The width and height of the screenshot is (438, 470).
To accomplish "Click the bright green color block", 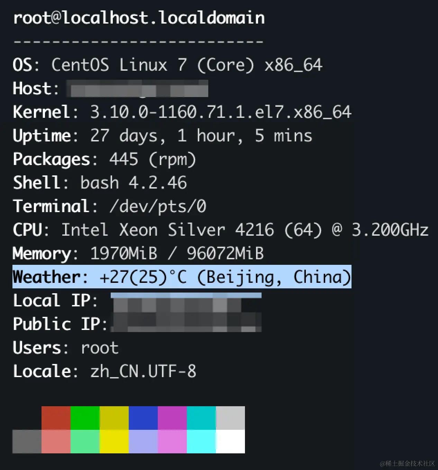I will (85, 418).
